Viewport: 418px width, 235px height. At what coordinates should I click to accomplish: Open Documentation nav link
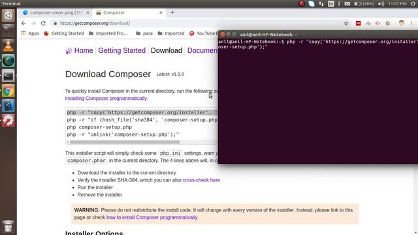[202, 51]
